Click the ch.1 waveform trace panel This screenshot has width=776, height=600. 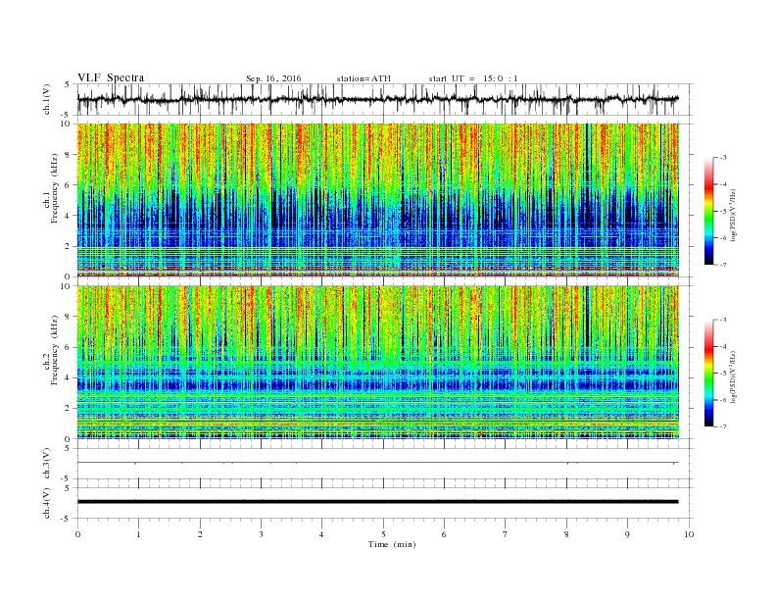click(x=385, y=99)
